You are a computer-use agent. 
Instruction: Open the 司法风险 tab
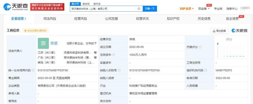coord(50,19)
